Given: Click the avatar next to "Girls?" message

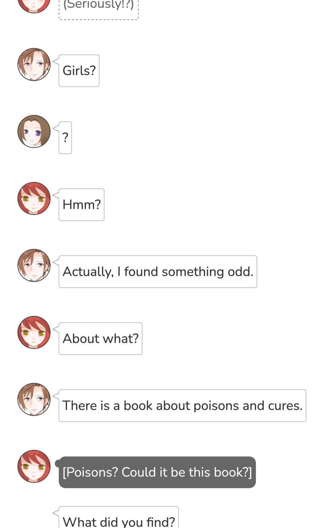Looking at the screenshot, I should point(34,64).
